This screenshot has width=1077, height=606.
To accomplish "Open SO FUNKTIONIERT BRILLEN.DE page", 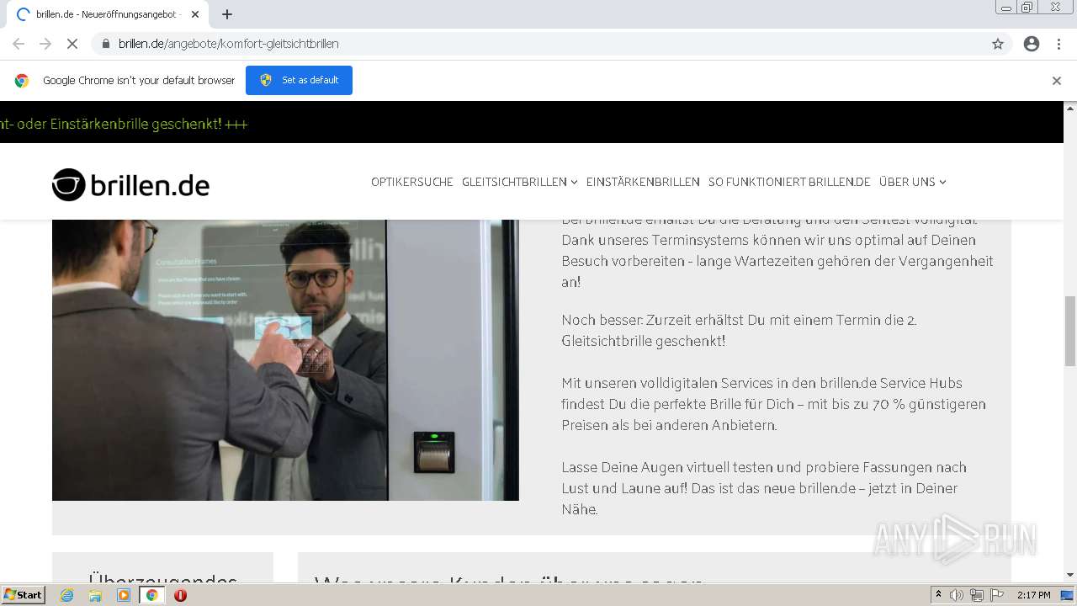I will coord(789,182).
